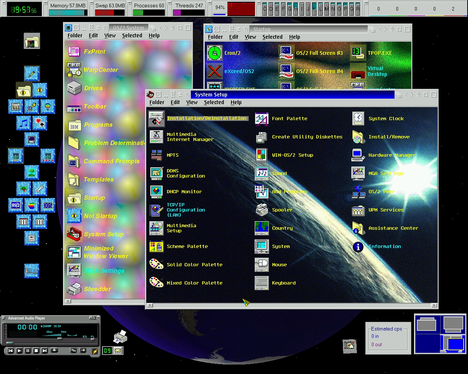The image size is (468, 374).
Task: Open the Mixed Color Palette icon
Action: pos(156,283)
